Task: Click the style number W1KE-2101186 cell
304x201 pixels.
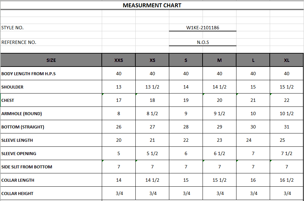Action: pos(203,28)
